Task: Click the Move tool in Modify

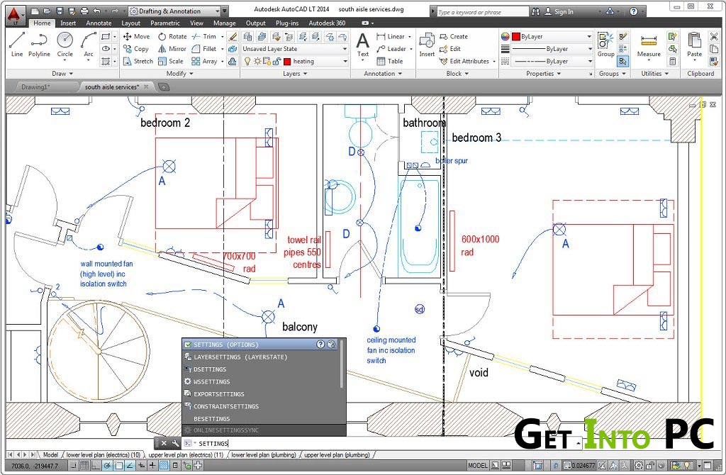Action: click(x=136, y=36)
